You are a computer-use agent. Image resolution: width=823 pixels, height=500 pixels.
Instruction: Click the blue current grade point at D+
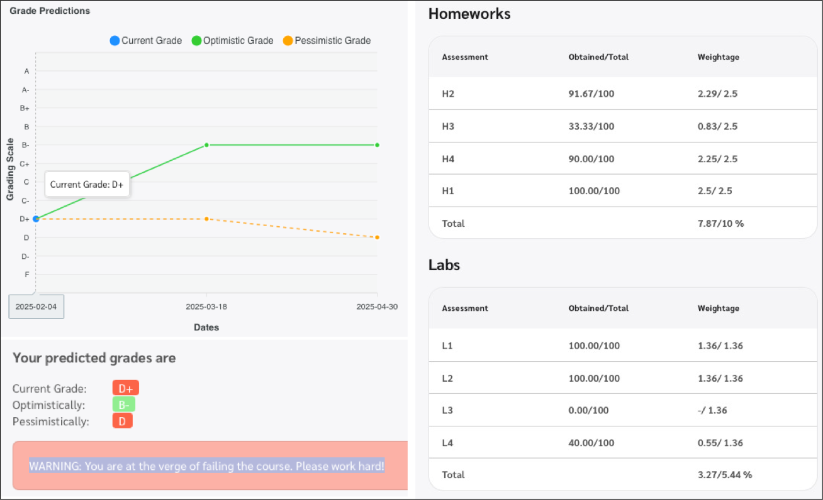(x=36, y=219)
